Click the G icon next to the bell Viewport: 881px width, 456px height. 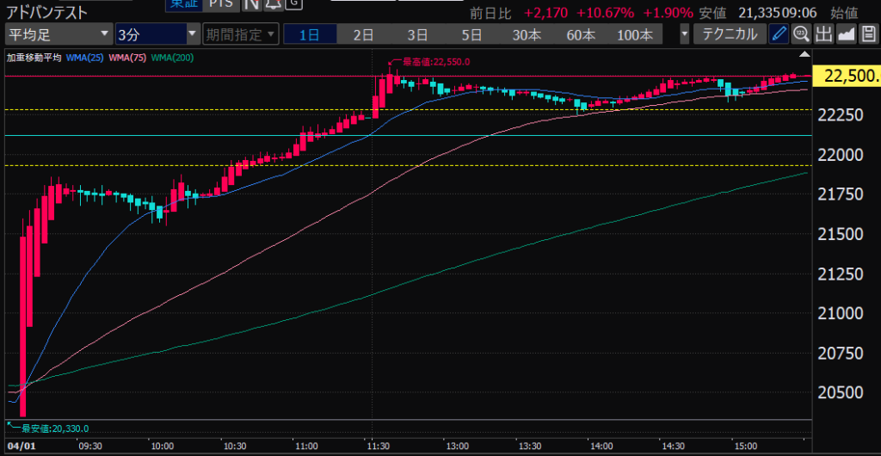(x=293, y=3)
